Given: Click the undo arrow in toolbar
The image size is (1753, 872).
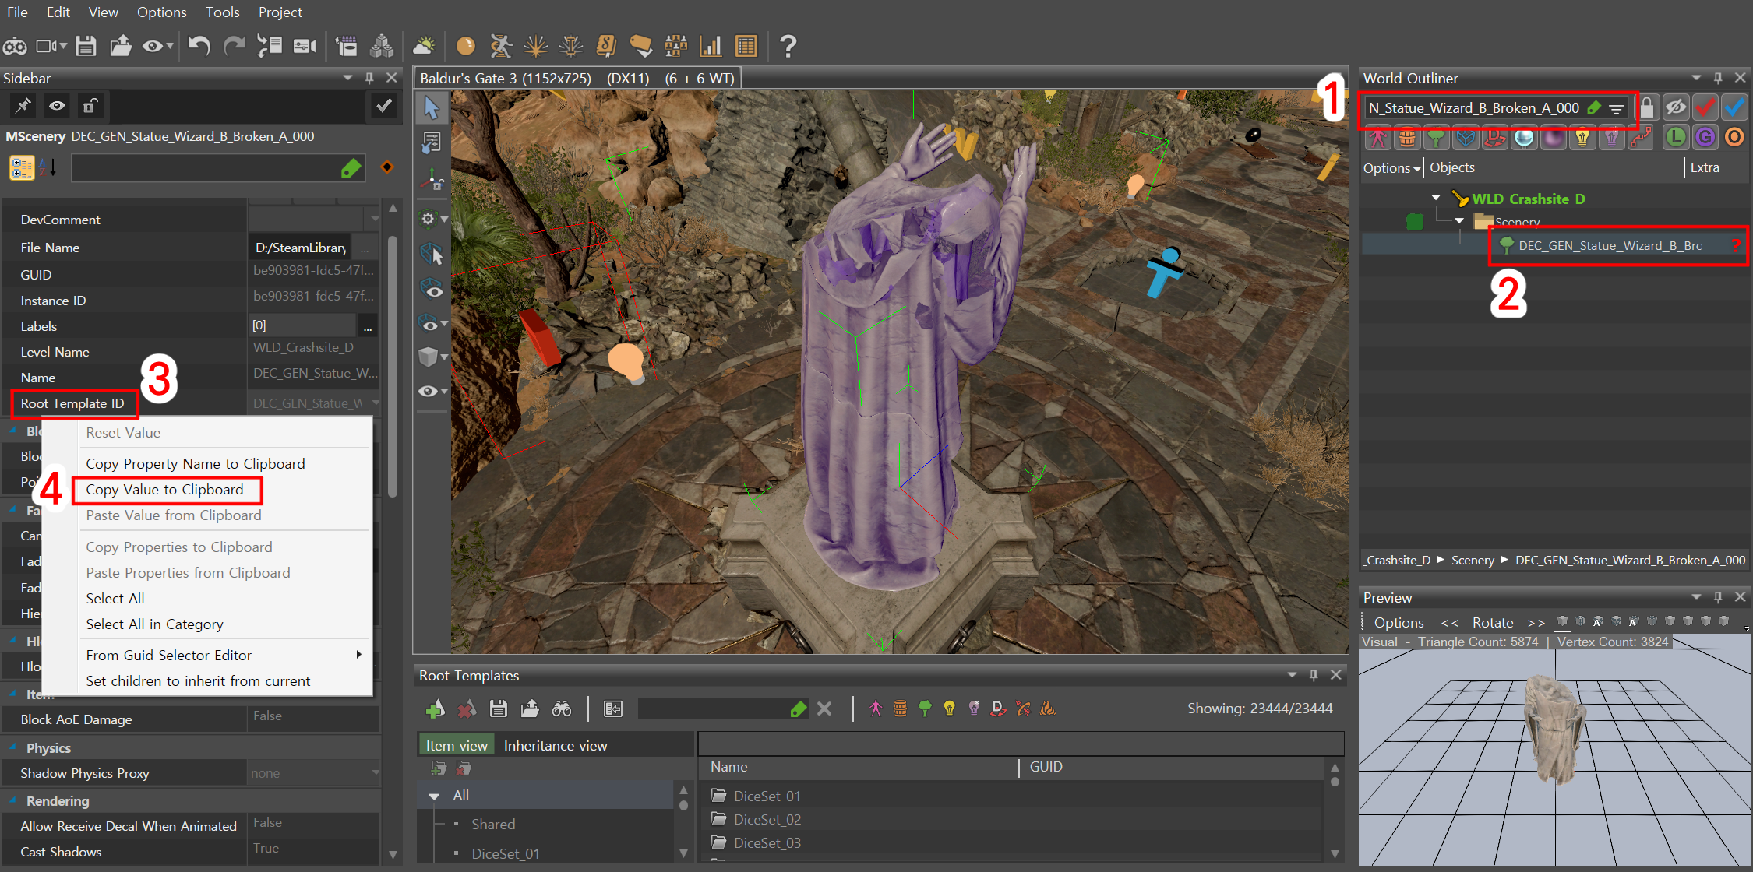Looking at the screenshot, I should point(199,46).
